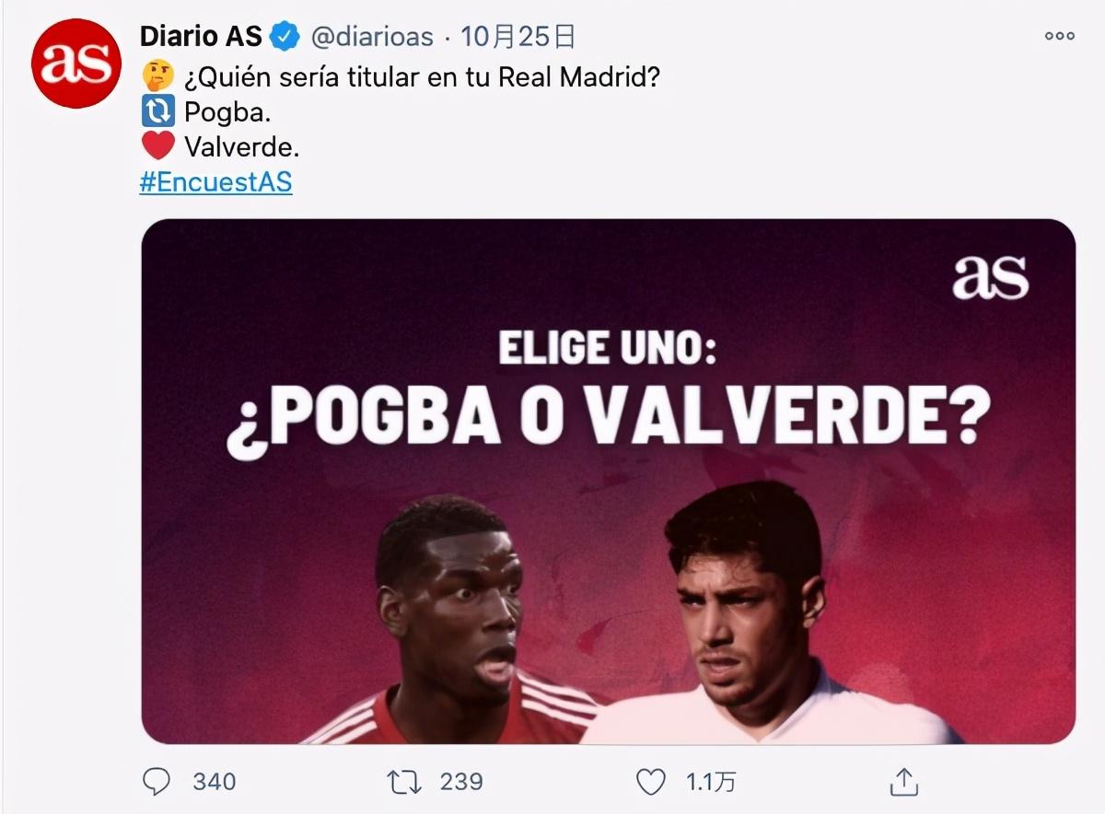This screenshot has height=814, width=1105.
Task: Click the verified badge next to Diario AS
Action: tap(285, 37)
